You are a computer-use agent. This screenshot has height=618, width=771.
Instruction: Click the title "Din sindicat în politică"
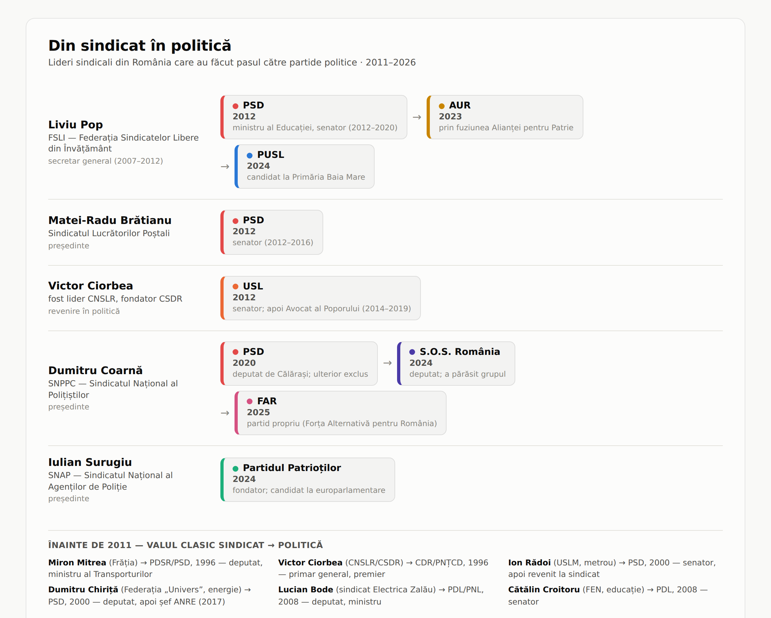click(x=140, y=46)
